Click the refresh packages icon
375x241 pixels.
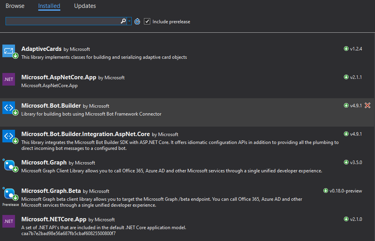pos(137,22)
